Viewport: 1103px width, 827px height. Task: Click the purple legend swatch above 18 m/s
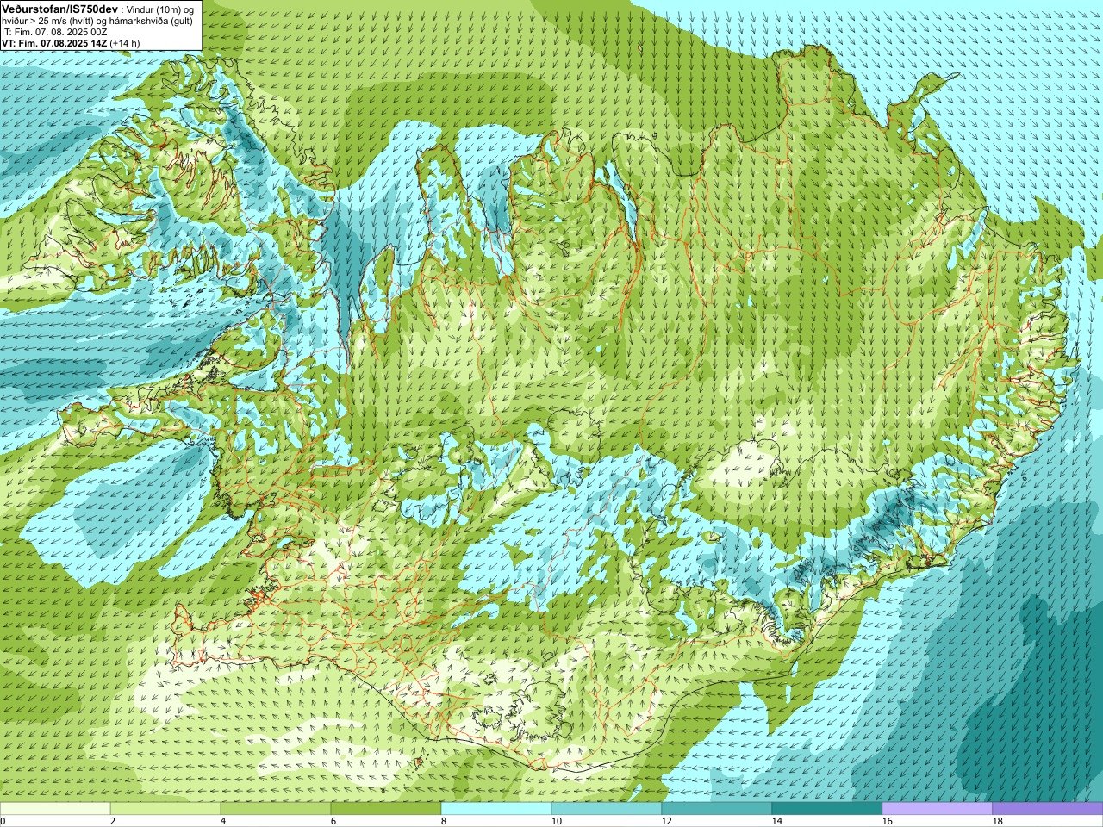(x=1048, y=809)
